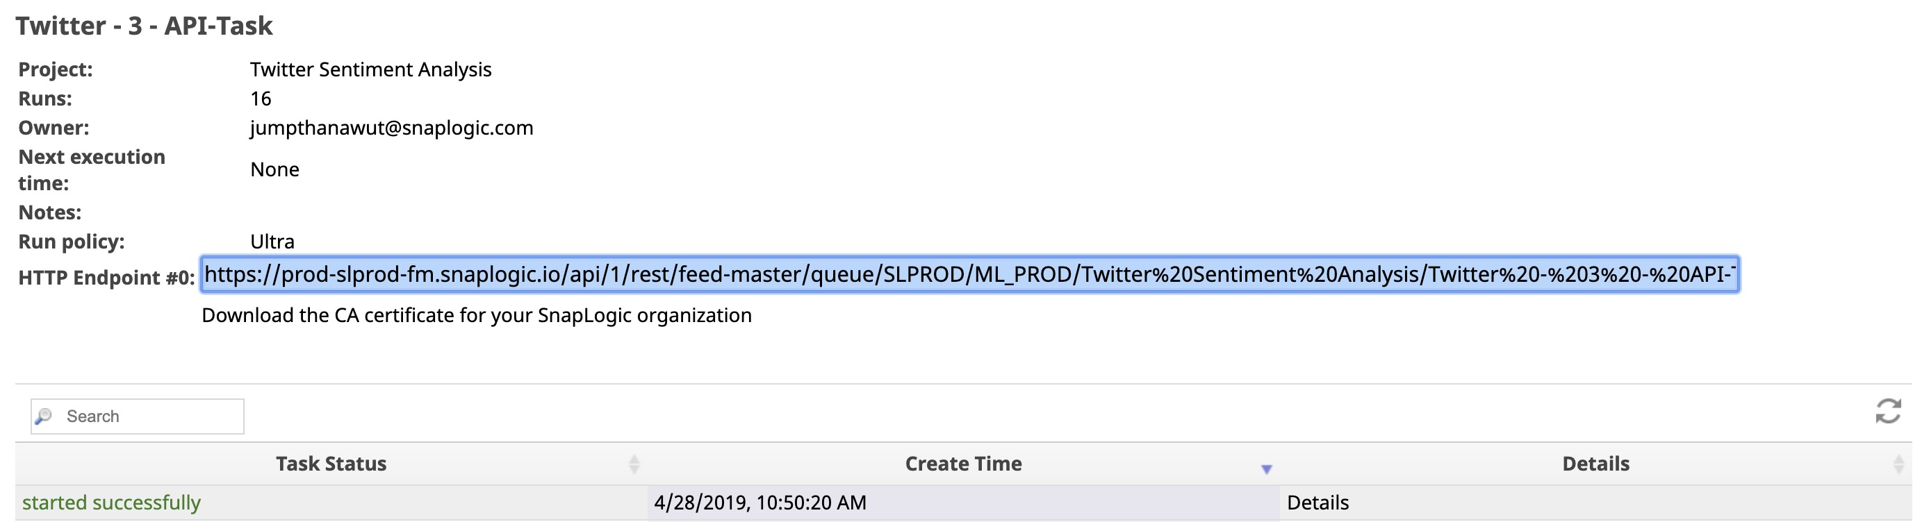Click the Notes: label
1929x522 pixels.
pos(49,212)
